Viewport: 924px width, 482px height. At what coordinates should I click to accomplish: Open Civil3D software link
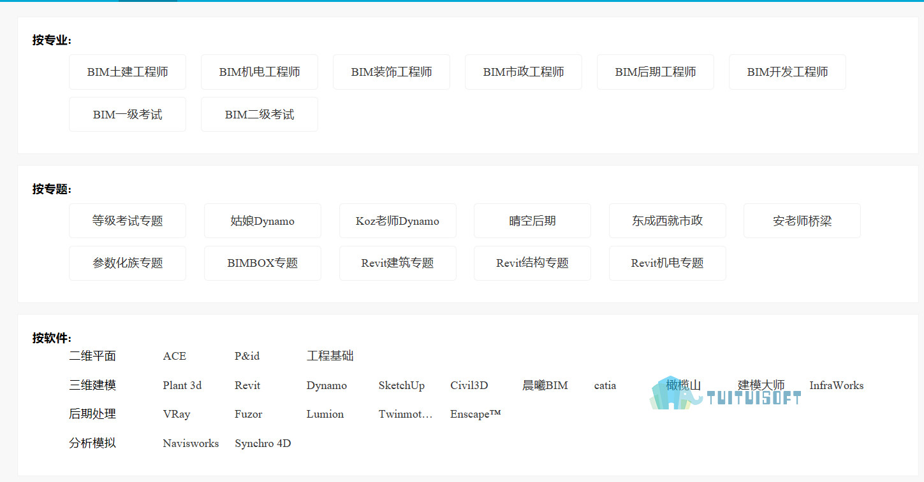coord(469,385)
